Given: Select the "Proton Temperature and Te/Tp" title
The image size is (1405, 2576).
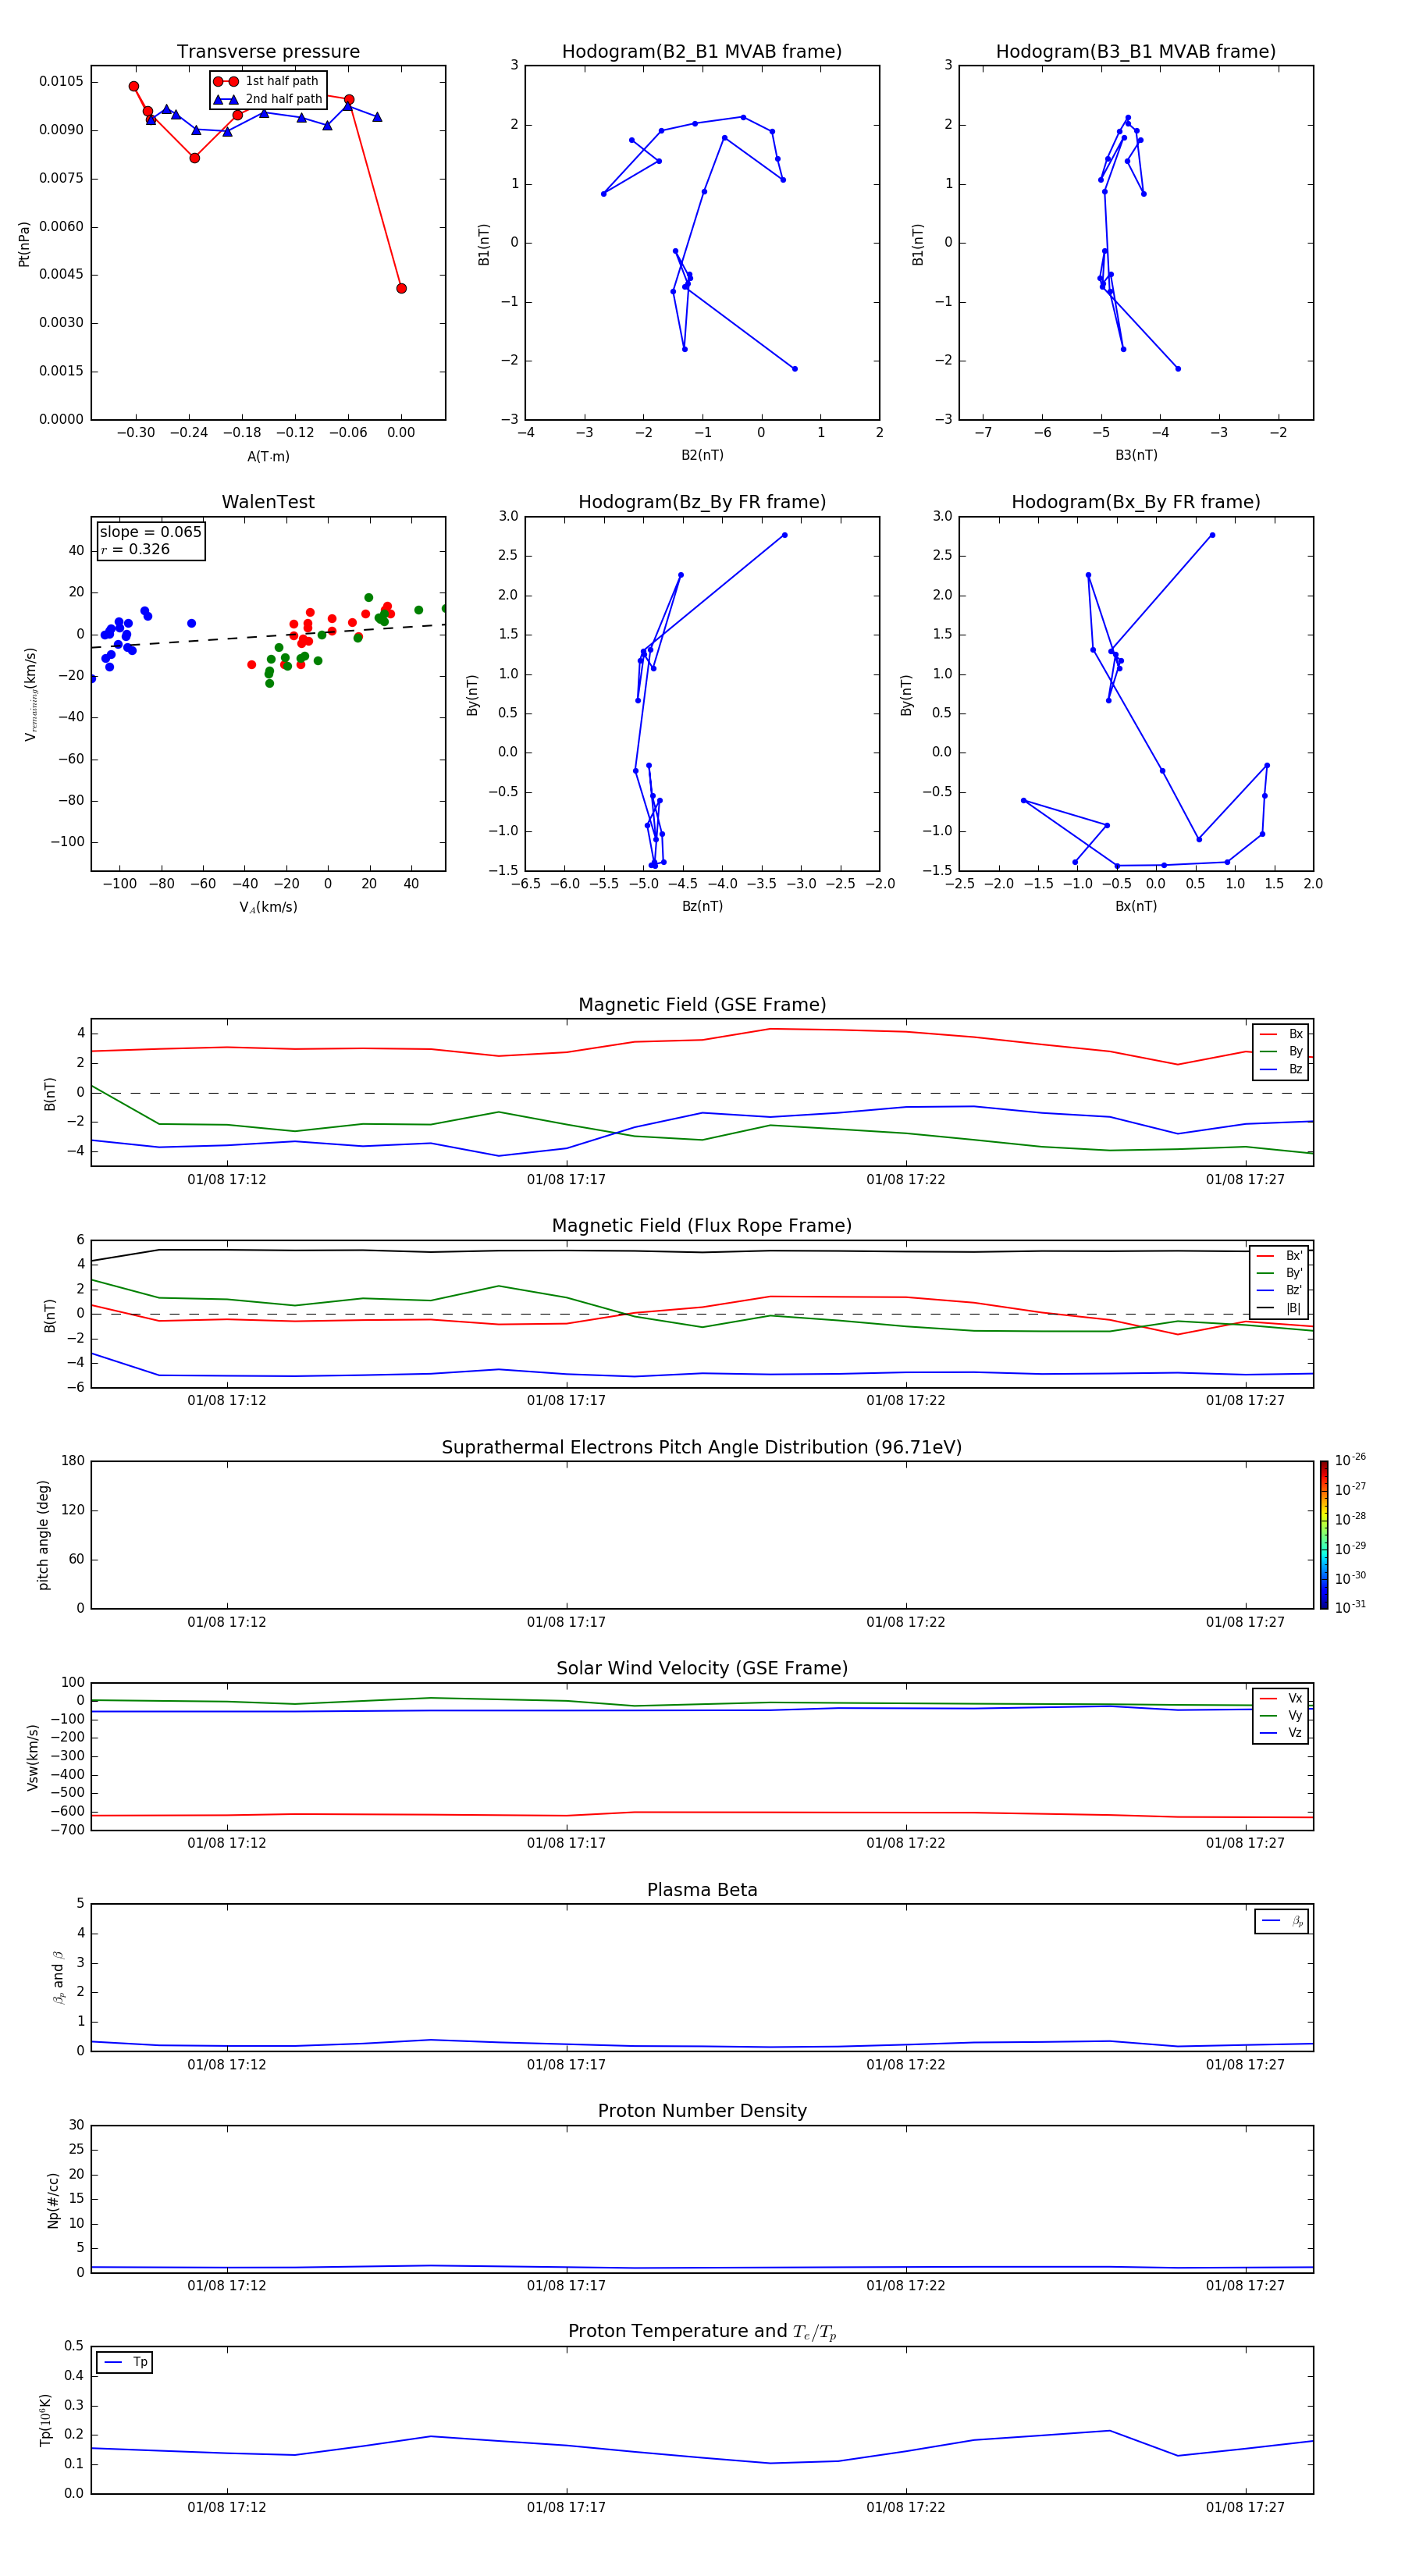Looking at the screenshot, I should (702, 2332).
